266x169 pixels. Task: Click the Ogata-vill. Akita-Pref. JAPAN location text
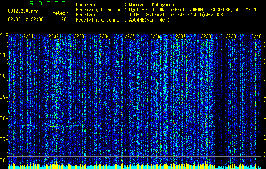[194, 10]
